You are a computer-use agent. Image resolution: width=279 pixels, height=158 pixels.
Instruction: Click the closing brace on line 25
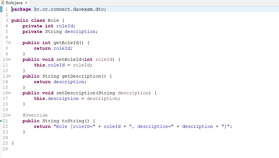(13, 143)
